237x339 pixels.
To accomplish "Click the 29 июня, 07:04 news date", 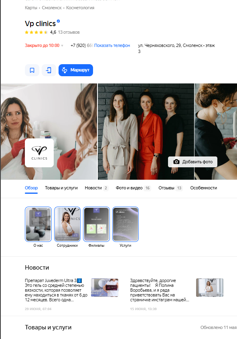I will pos(38,309).
